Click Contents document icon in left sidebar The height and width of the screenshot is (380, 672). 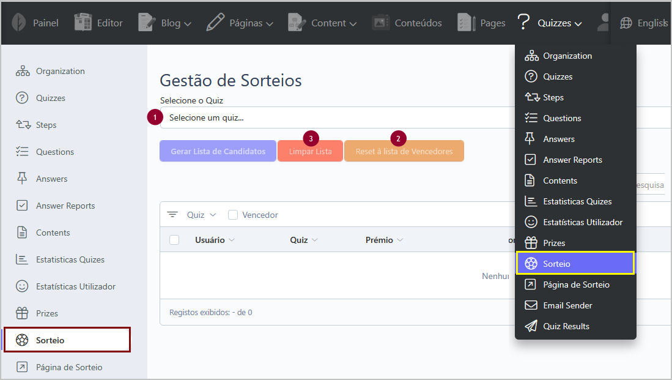[x=22, y=232]
